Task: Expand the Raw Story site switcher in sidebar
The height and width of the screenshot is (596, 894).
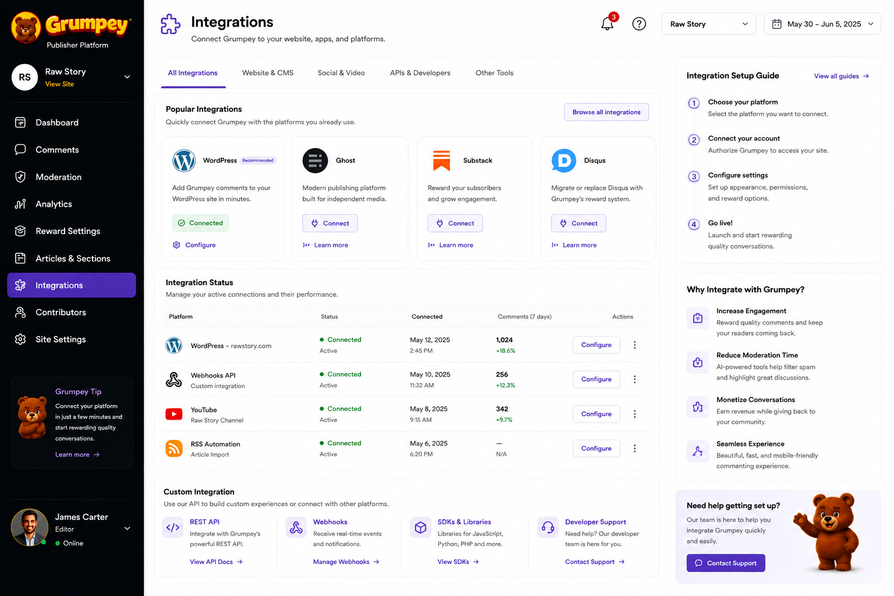Action: (x=127, y=77)
